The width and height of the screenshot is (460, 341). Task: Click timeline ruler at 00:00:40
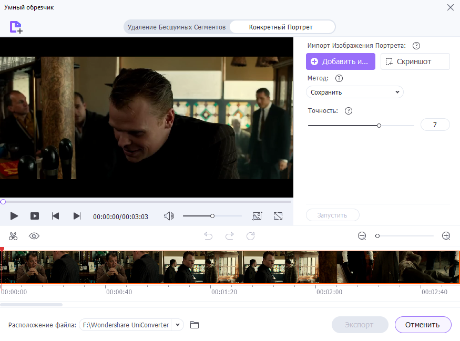[119, 292]
